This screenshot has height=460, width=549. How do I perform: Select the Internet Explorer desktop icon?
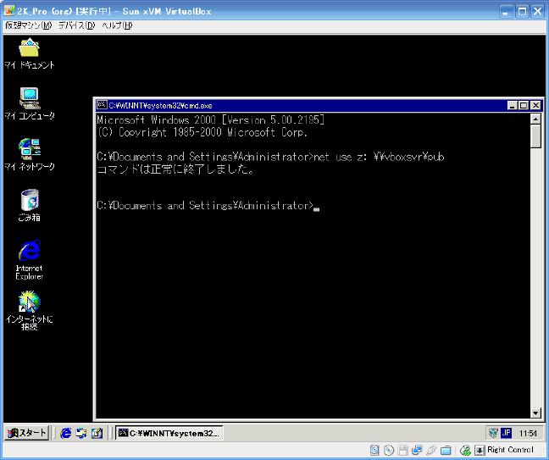tap(30, 260)
